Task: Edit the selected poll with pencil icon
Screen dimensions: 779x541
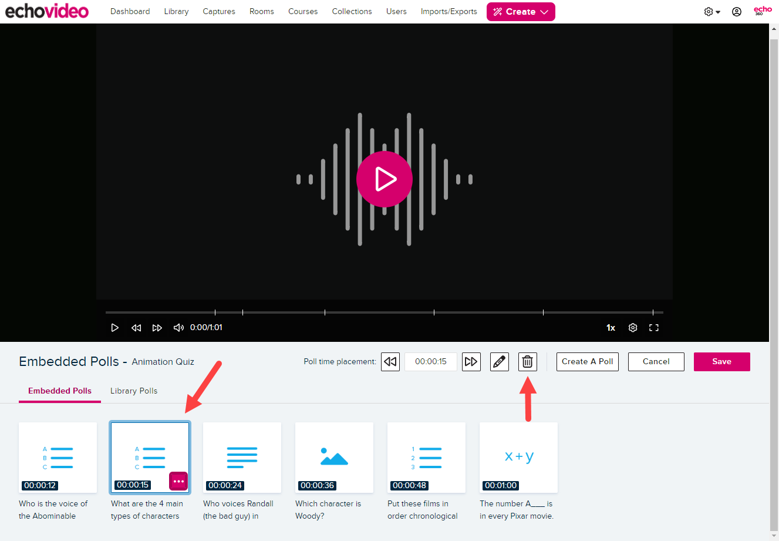Action: (x=500, y=362)
